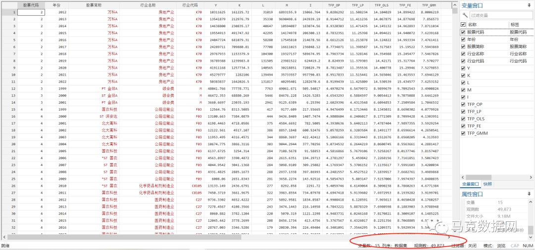Screen dimensions: 535x250
Task: Select the 行业名称 column header in data grid
Action: pyautogui.click(x=148, y=5)
